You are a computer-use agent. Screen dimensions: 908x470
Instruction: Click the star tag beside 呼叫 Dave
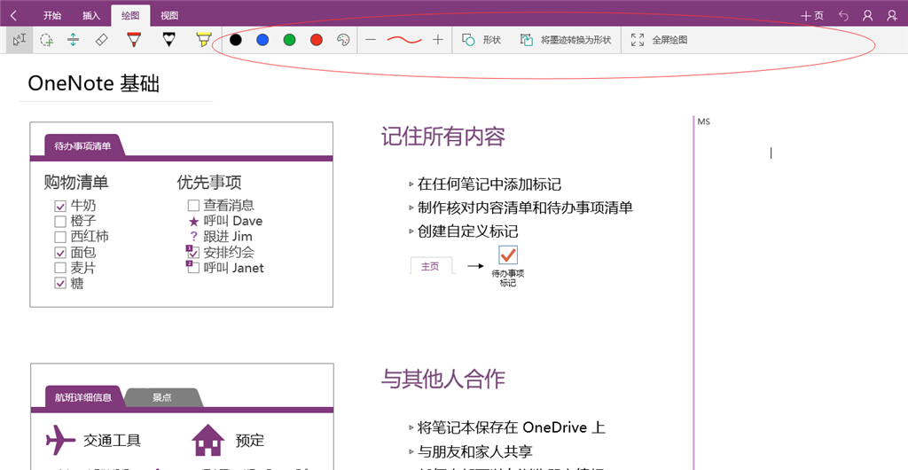pyautogui.click(x=194, y=221)
